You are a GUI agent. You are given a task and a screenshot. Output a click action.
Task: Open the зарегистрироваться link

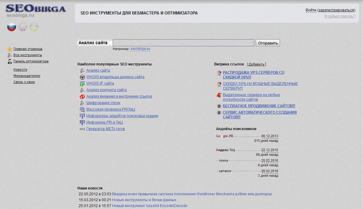[x=336, y=10]
